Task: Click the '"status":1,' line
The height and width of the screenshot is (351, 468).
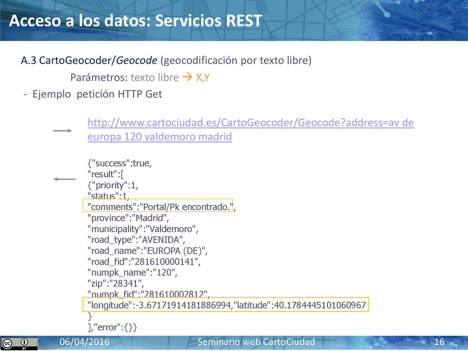Action: pyautogui.click(x=108, y=196)
